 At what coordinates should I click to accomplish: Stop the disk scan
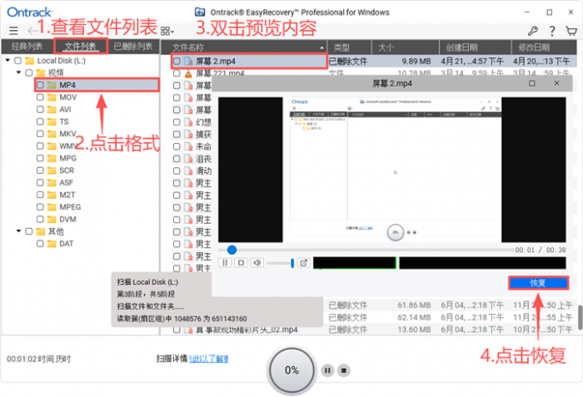[344, 370]
